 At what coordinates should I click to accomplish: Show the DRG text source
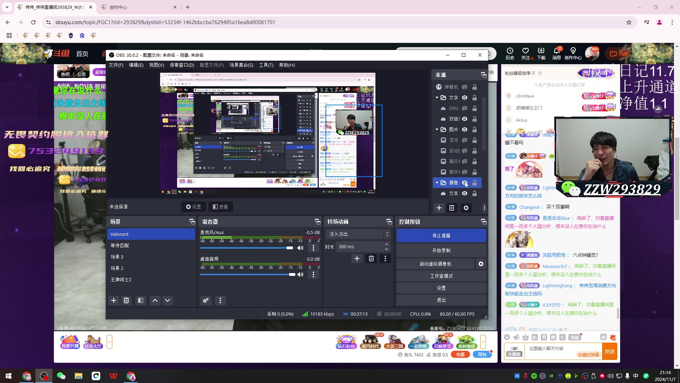coord(465,108)
